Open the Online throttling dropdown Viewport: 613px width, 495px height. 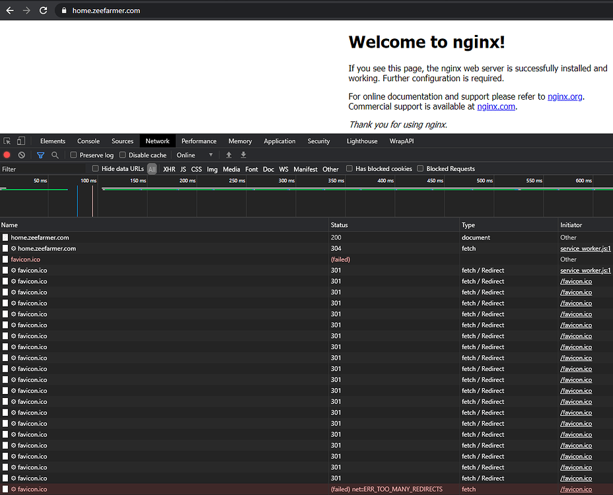(x=195, y=155)
